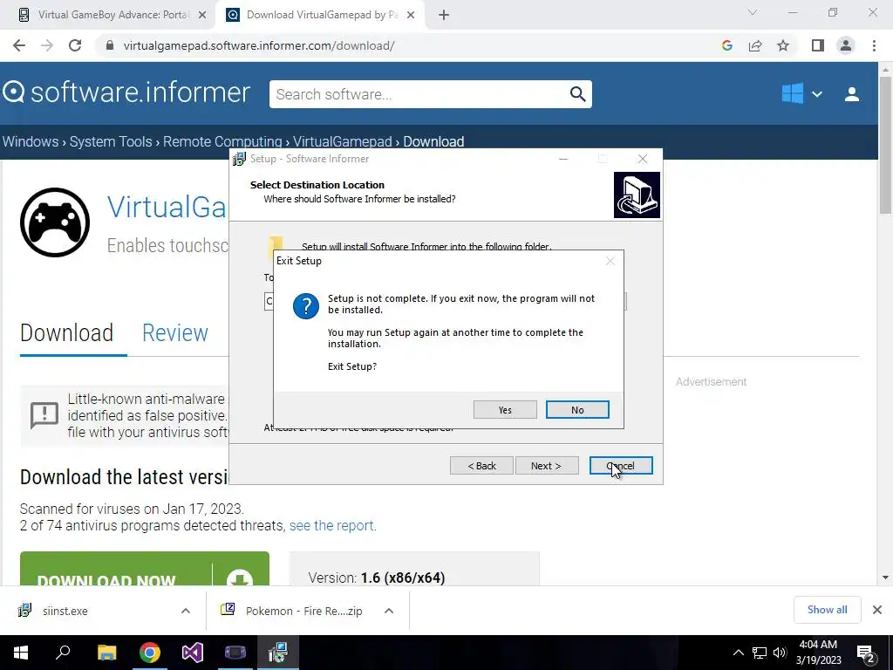Click the site lock security icon
The height and width of the screenshot is (670, 893).
coord(110,45)
